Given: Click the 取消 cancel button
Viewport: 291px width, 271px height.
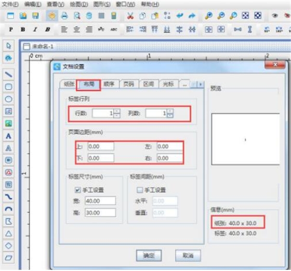Looking at the screenshot, I should pyautogui.click(x=188, y=255).
